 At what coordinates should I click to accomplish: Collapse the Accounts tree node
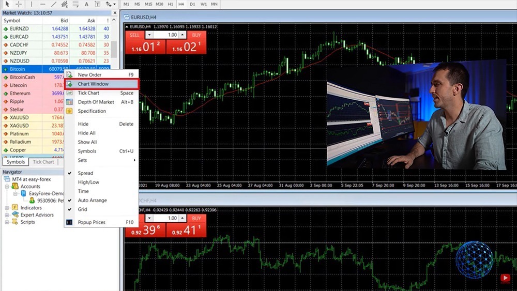click(7, 187)
